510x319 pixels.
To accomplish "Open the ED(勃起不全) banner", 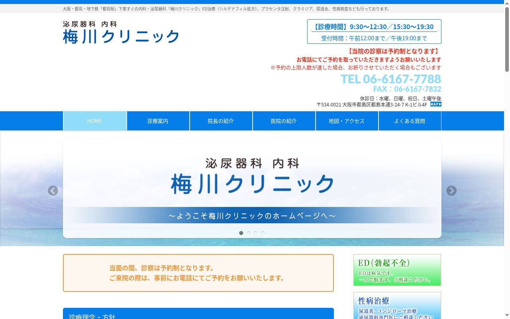I will [x=397, y=270].
